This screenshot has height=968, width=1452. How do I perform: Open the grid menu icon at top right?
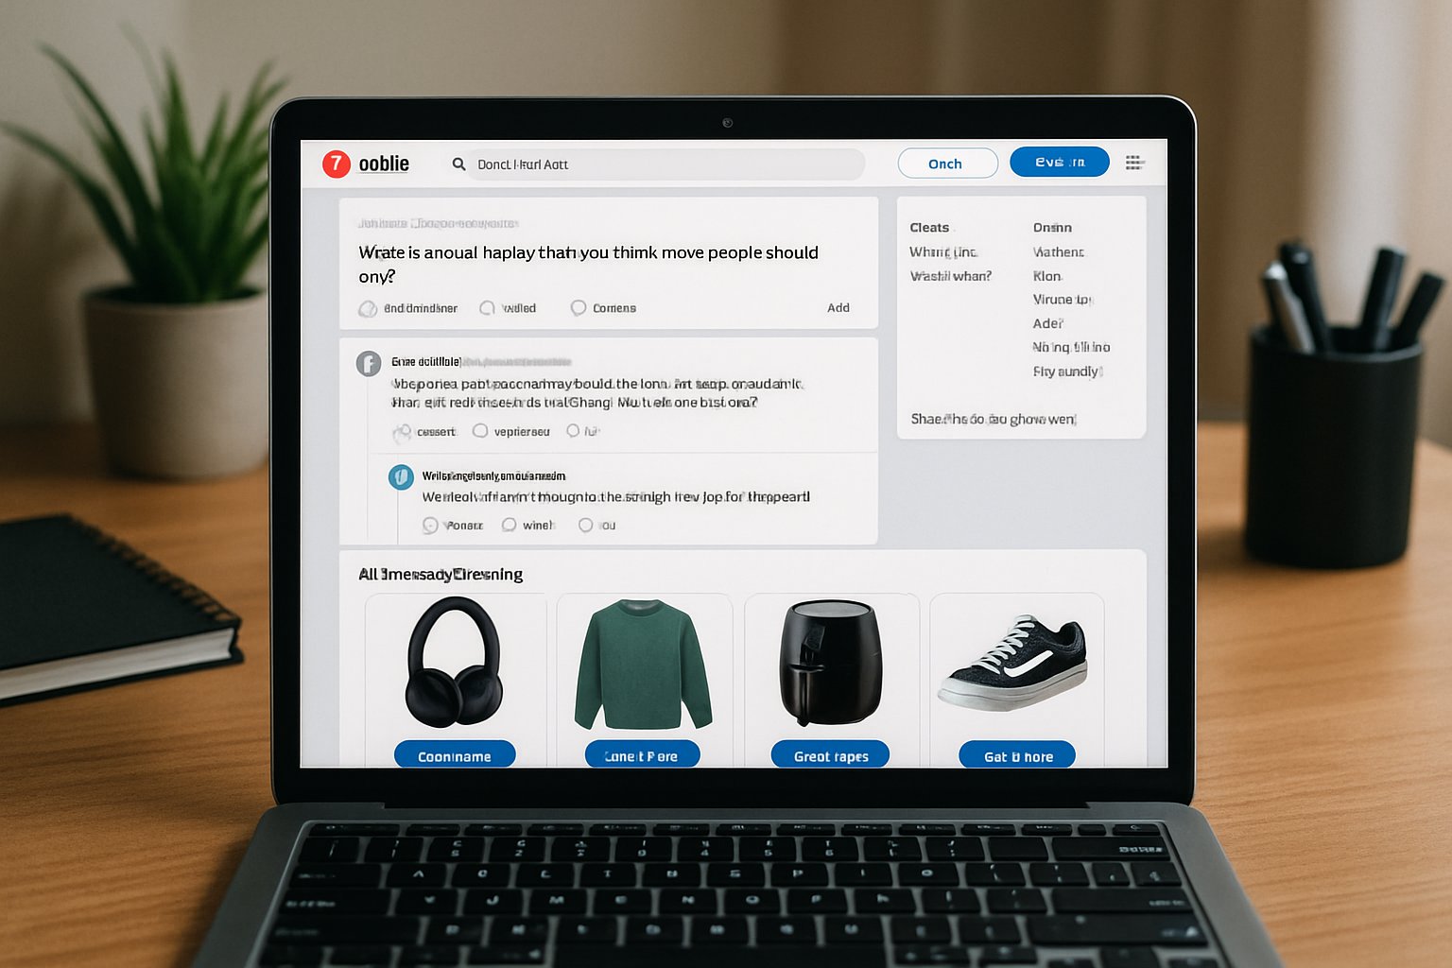1134,163
